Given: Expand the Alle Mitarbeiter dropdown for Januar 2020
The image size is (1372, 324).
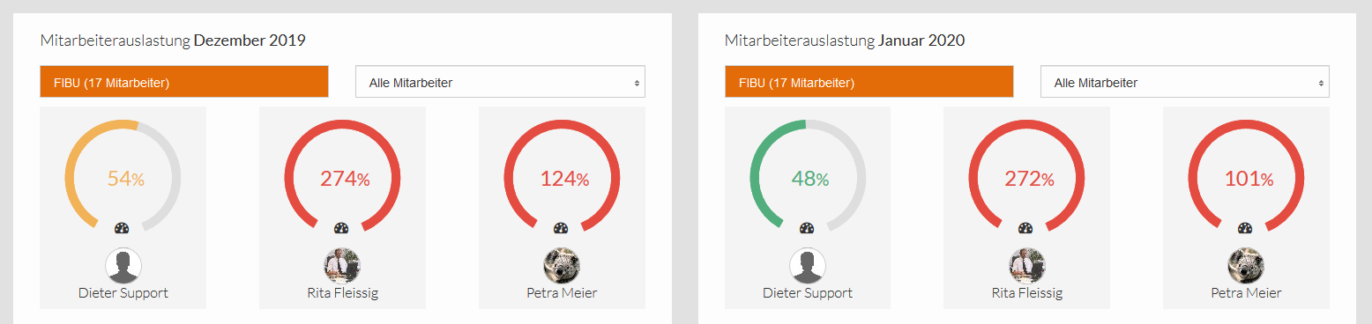Looking at the screenshot, I should point(1185,82).
